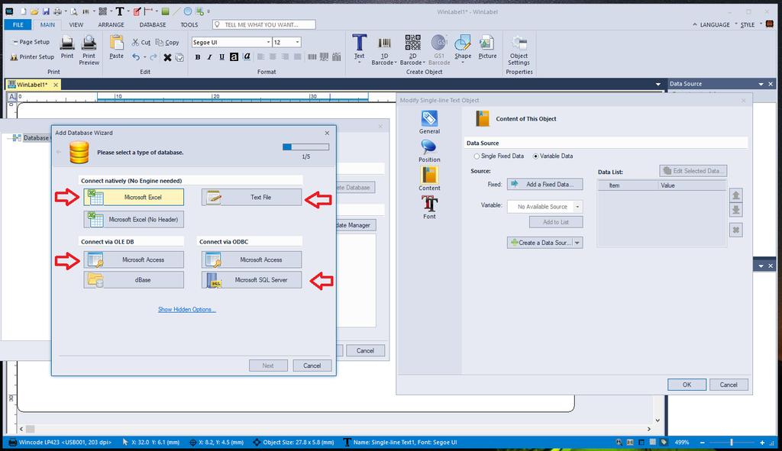This screenshot has height=451, width=782.
Task: Insert a 1D Barcode object
Action: 384,50
